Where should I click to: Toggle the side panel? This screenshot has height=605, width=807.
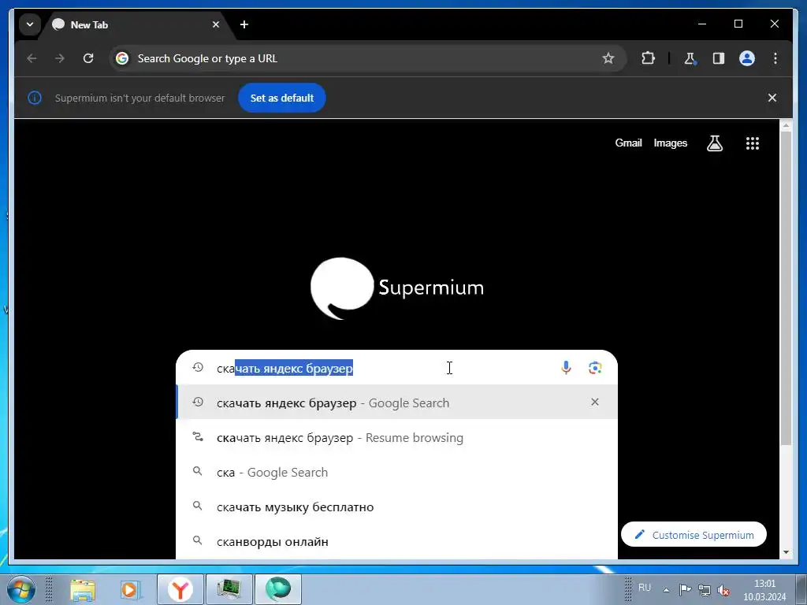pos(719,58)
